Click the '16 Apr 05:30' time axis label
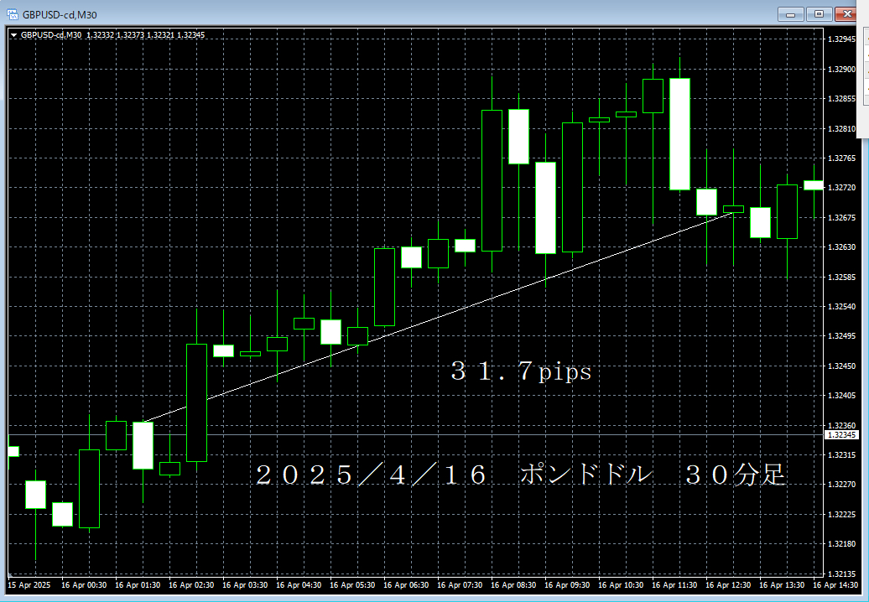The width and height of the screenshot is (869, 602). point(352,585)
